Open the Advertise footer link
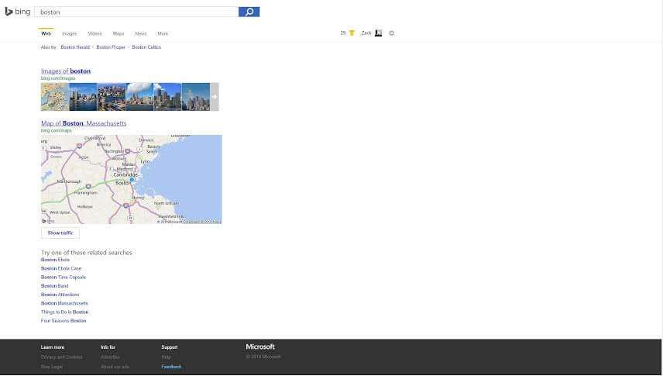Screen dimensions: 663x376 coord(110,357)
